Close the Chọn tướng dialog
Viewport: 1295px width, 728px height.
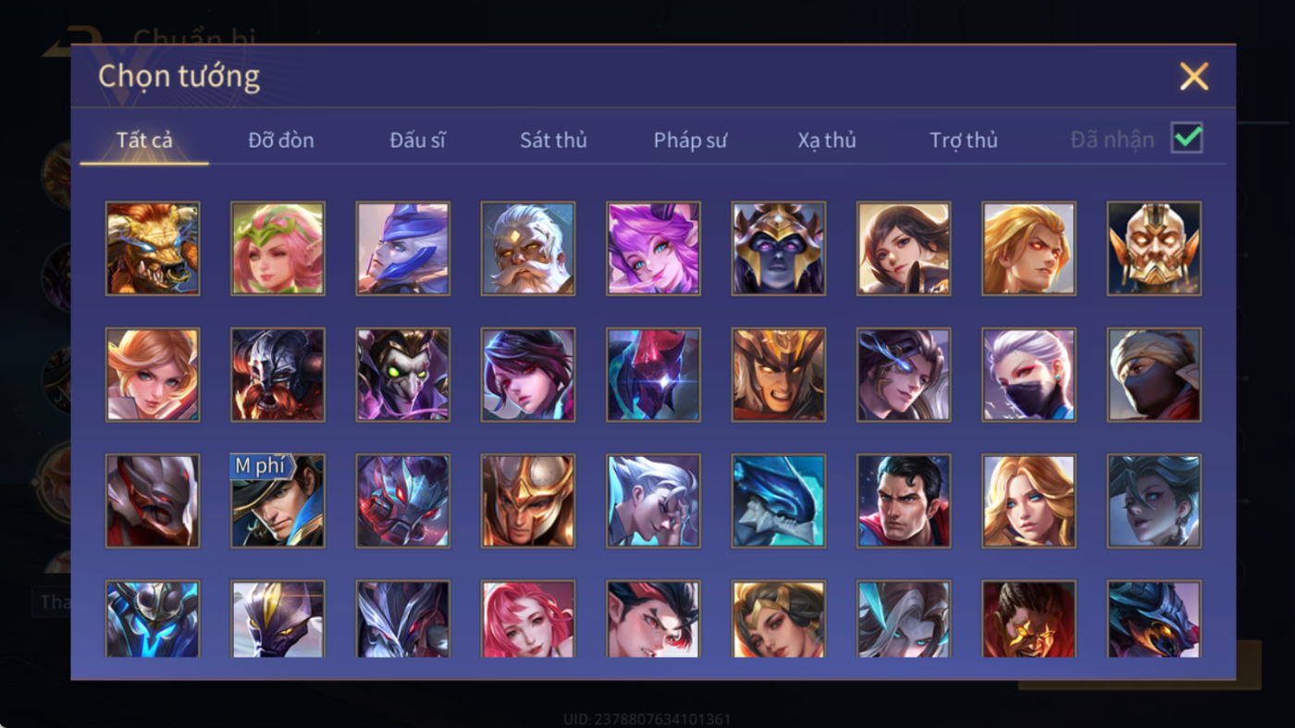click(x=1194, y=76)
